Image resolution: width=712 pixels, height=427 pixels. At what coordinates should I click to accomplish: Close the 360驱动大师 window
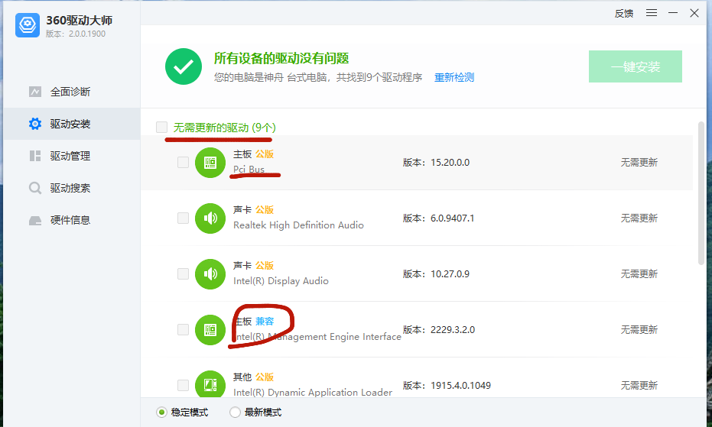click(694, 13)
